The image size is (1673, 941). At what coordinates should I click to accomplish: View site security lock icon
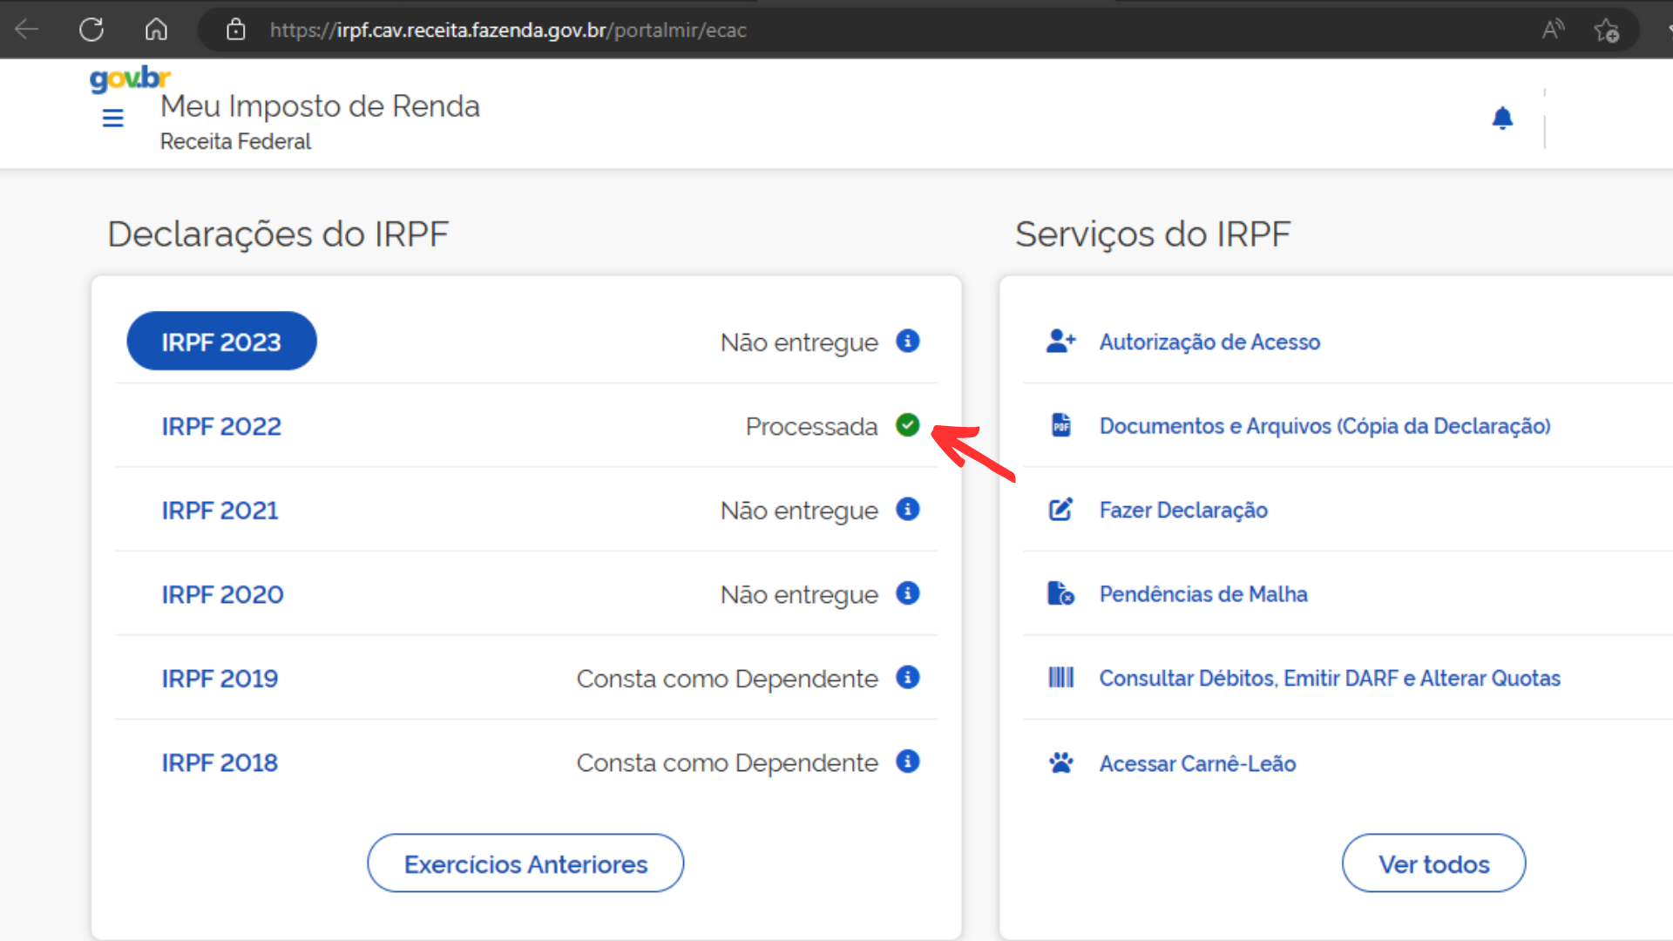click(235, 30)
